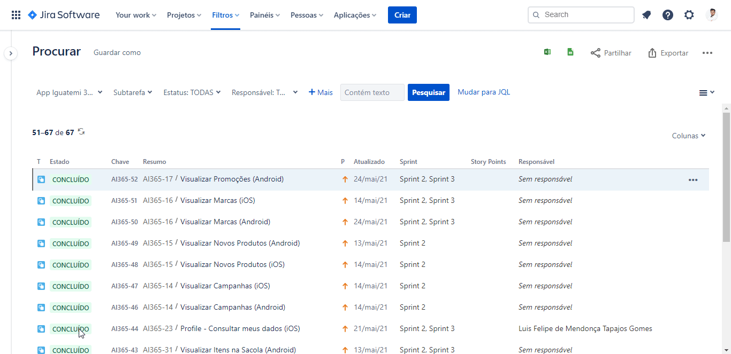Refresh the results with the reload icon
The height and width of the screenshot is (354, 731).
click(81, 131)
